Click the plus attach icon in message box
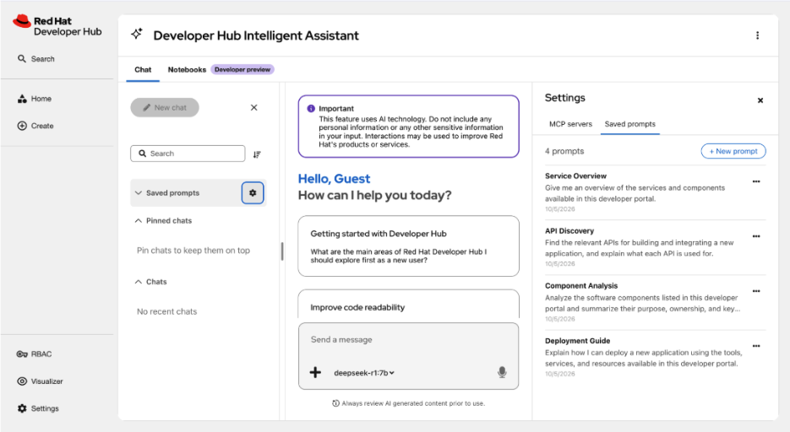 tap(315, 372)
